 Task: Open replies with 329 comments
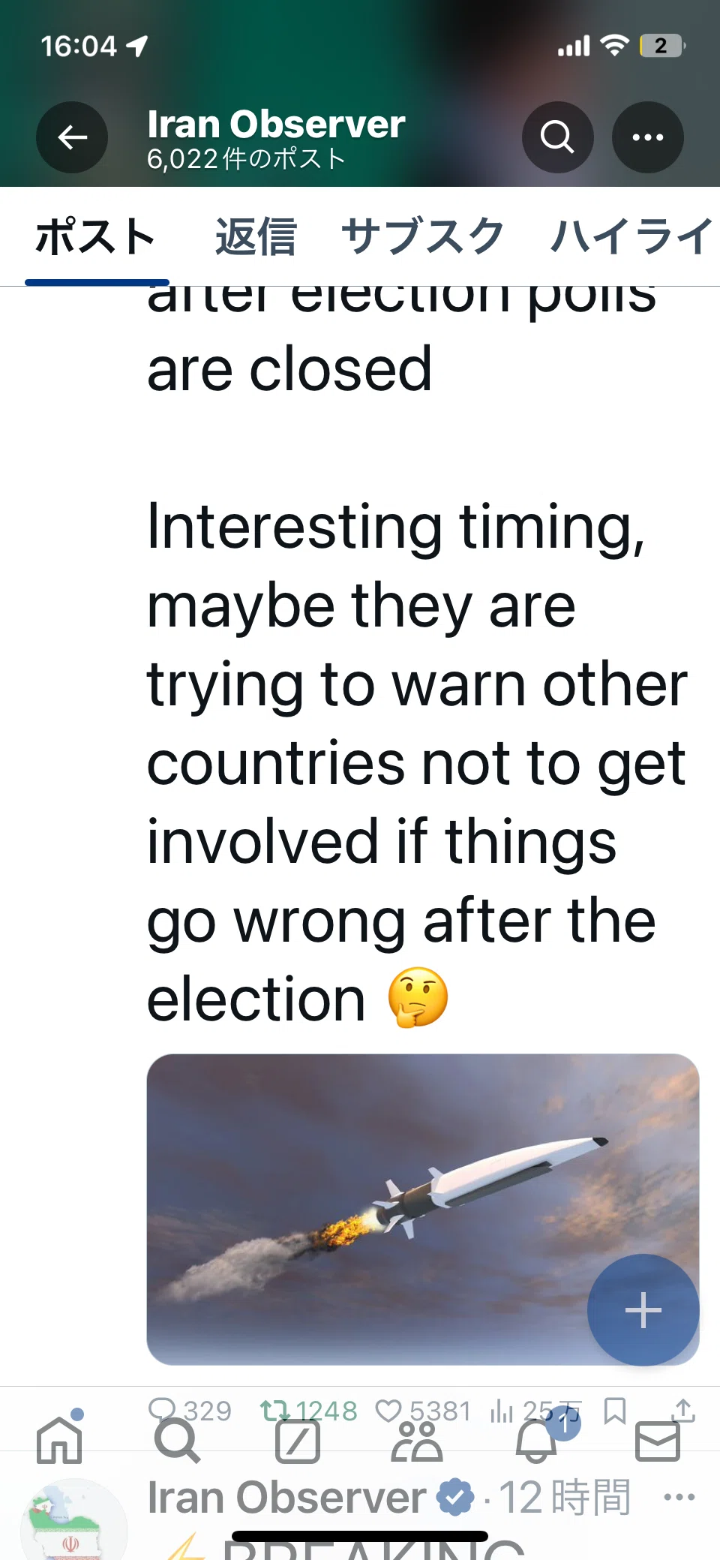190,1411
